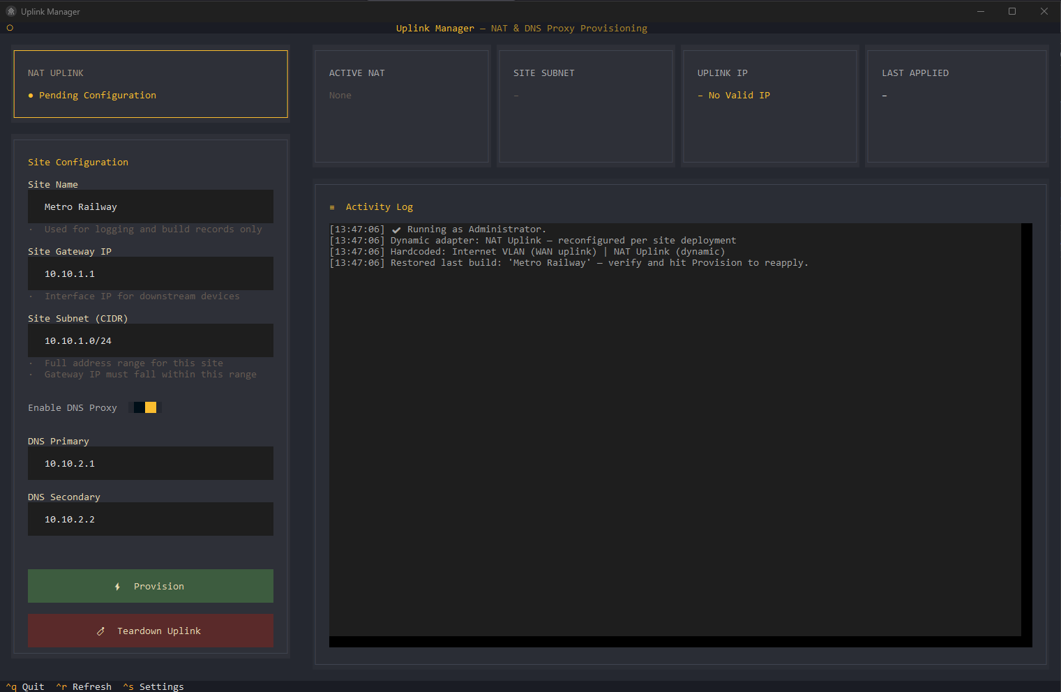Select Refresh in the footer bar
Viewport: 1061px width, 692px height.
click(84, 686)
